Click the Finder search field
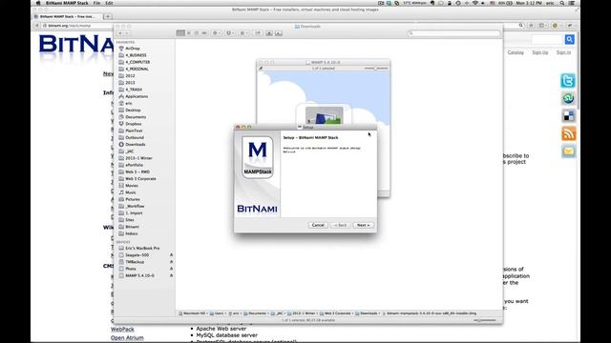611x343 pixels. click(453, 33)
